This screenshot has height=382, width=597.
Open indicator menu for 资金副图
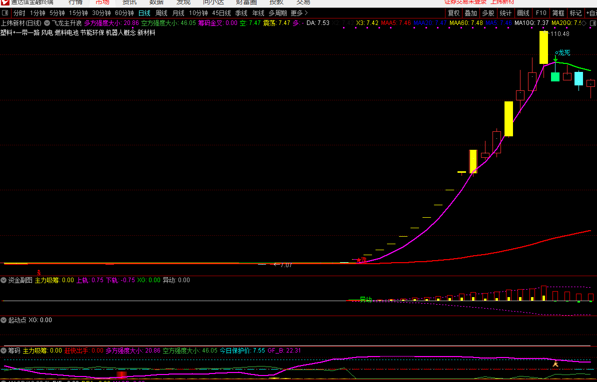(x=4, y=281)
